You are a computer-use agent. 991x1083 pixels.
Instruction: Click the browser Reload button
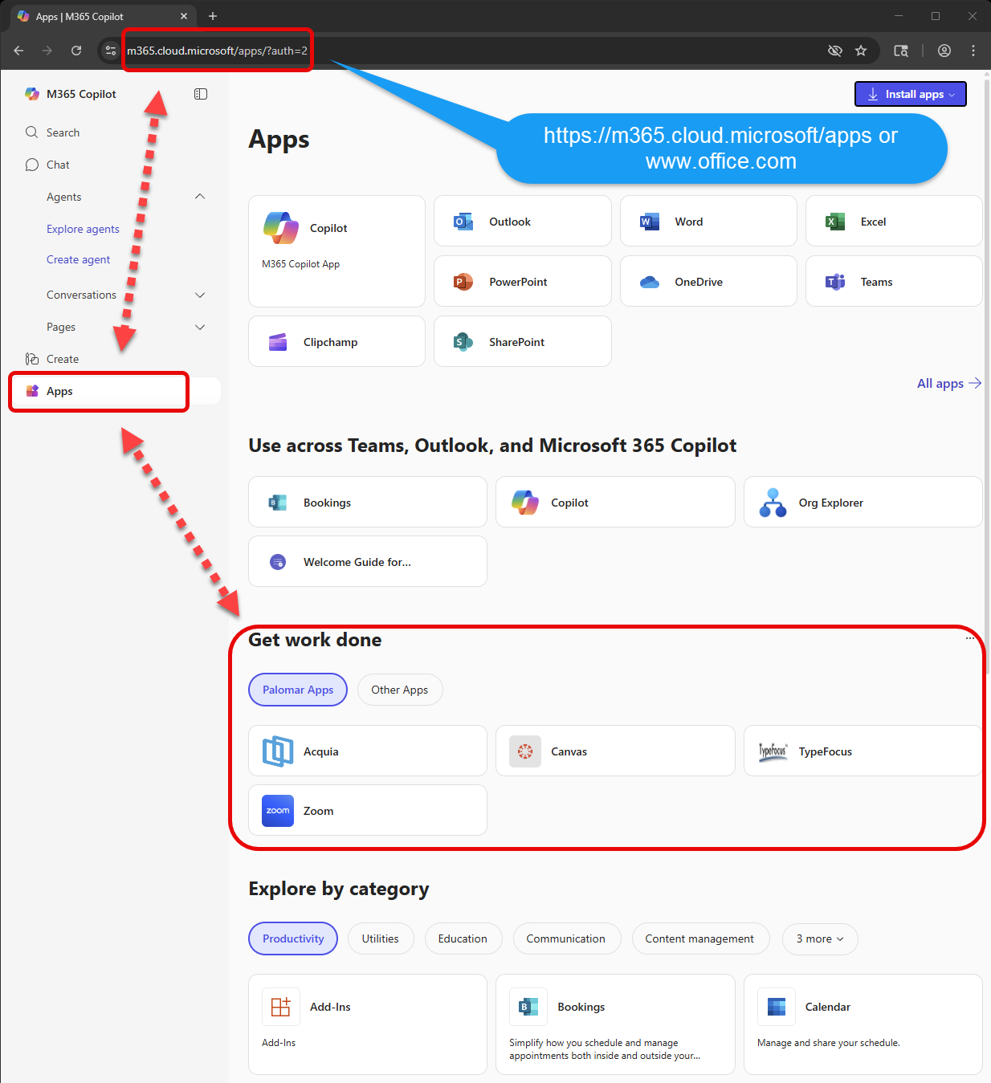(76, 51)
